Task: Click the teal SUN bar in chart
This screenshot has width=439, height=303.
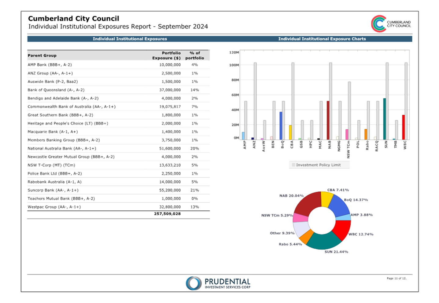Action: click(385, 119)
